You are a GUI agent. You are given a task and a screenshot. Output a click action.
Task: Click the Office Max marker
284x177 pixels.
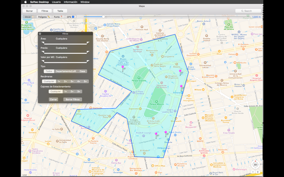pos(153,166)
